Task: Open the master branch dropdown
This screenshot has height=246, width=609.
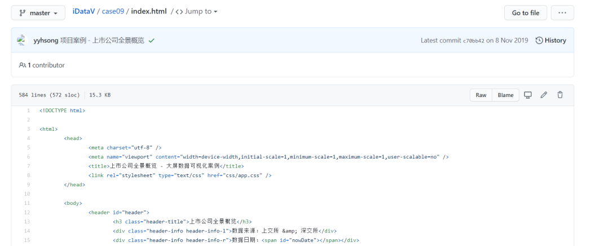Action: click(38, 13)
